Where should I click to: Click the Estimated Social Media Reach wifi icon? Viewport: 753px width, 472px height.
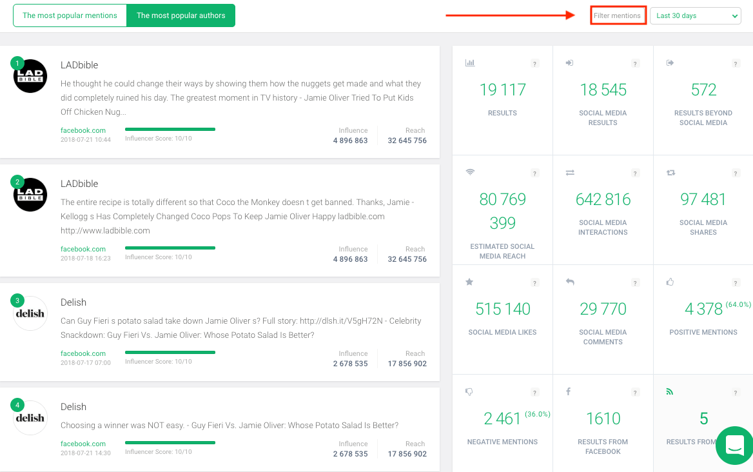point(470,172)
